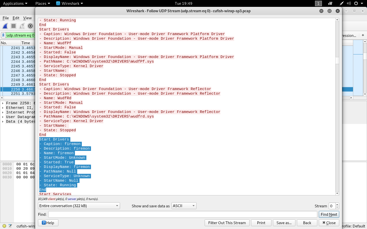Open the View menu in Wireshark
Screen dimensions: 367x229
[27, 18]
